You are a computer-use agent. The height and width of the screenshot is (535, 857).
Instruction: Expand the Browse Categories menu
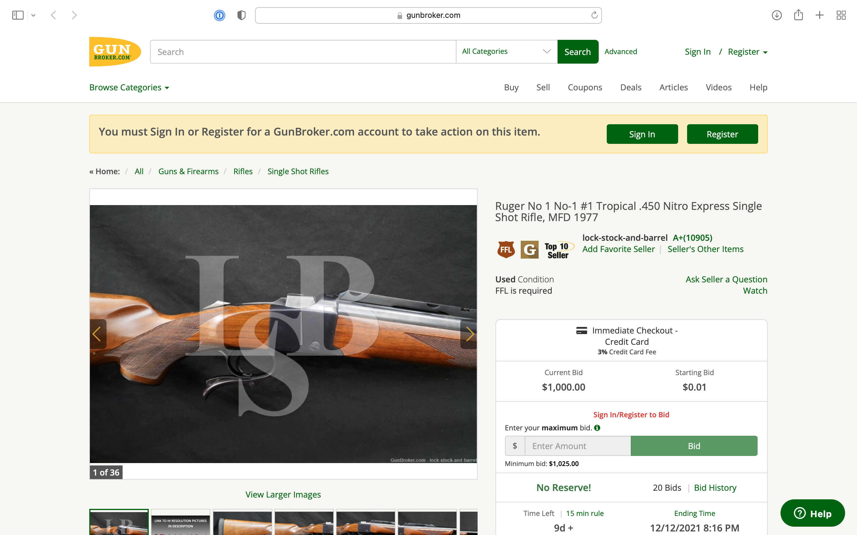coord(129,87)
